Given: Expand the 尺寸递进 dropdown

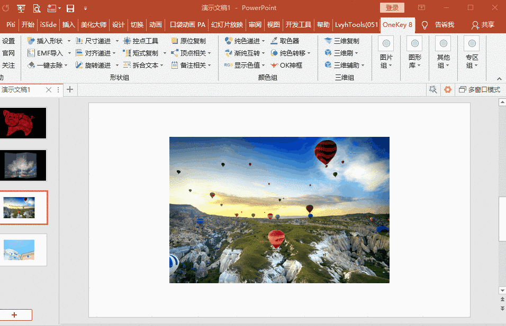Looking at the screenshot, I should click(x=117, y=40).
